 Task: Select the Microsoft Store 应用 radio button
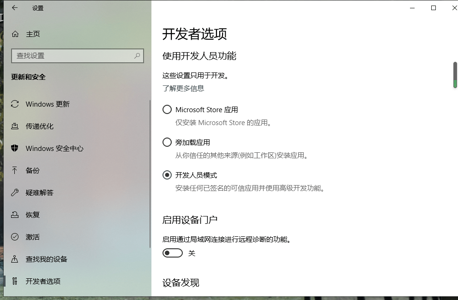167,109
